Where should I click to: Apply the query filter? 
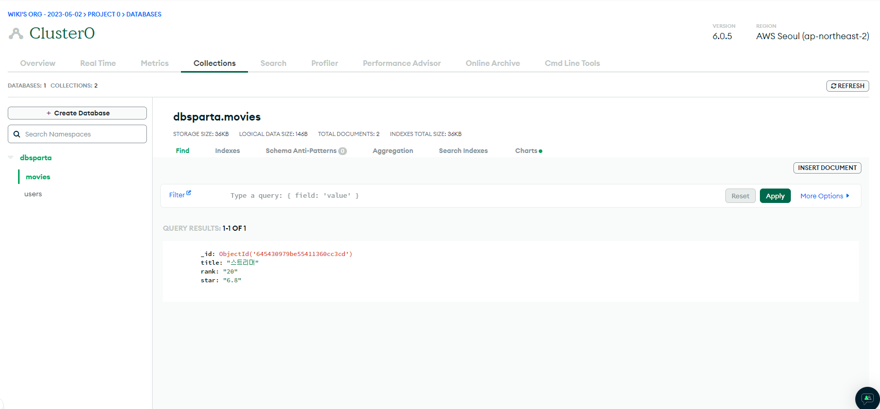pyautogui.click(x=775, y=196)
